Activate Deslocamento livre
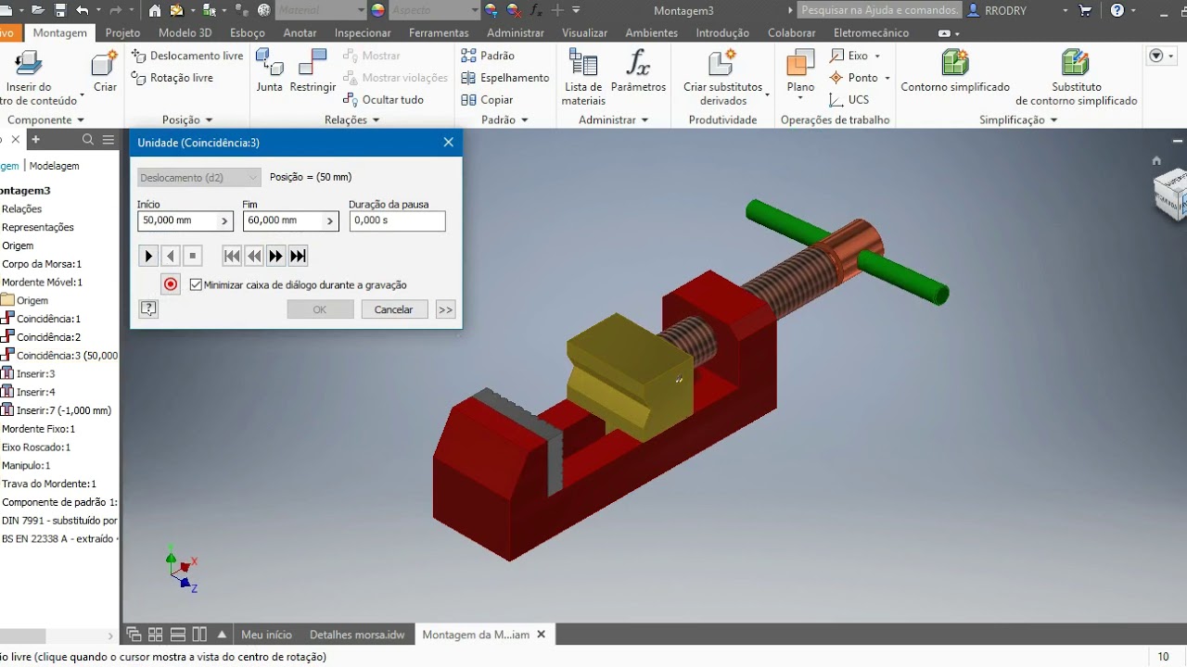 pos(187,56)
